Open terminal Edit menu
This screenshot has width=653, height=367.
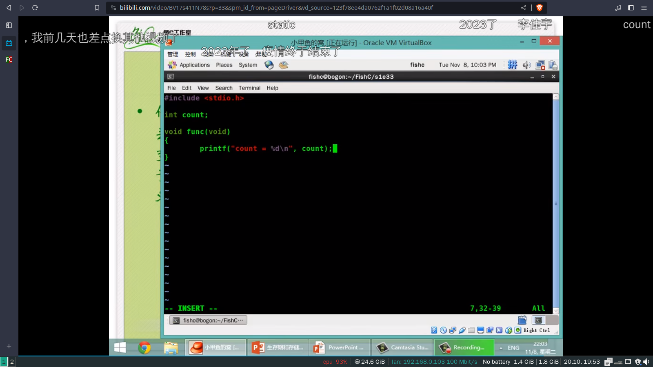point(187,88)
